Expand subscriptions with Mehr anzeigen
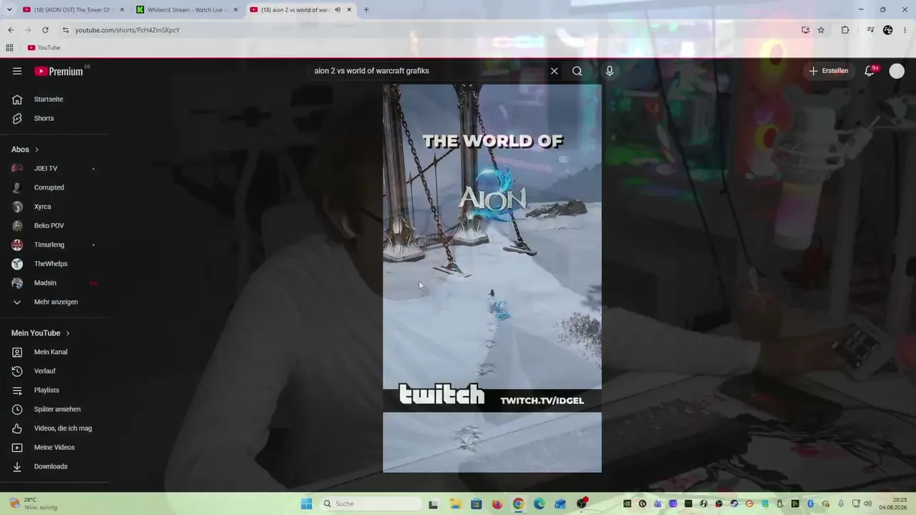Viewport: 916px width, 515px height. pyautogui.click(x=54, y=302)
